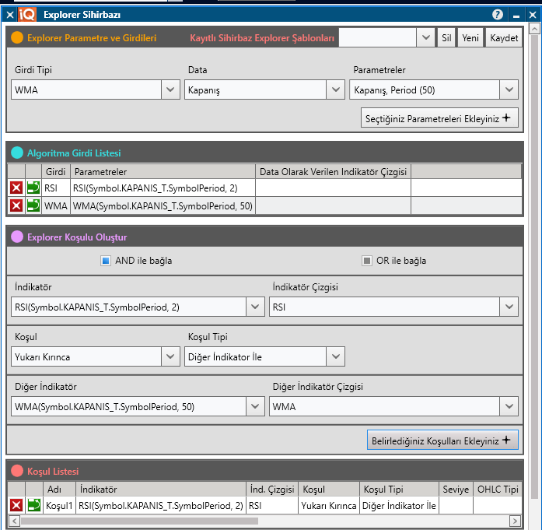
Task: Click green edit icon for Koşul1 row
Action: click(33, 506)
